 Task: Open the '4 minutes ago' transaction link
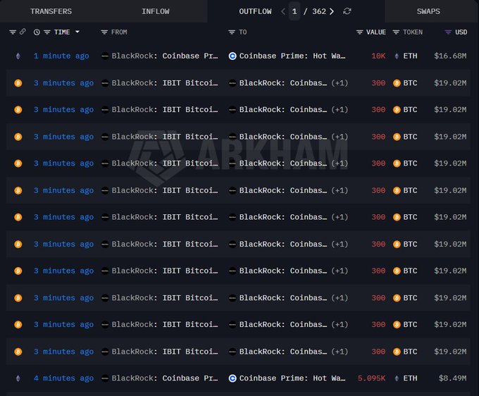pos(63,378)
